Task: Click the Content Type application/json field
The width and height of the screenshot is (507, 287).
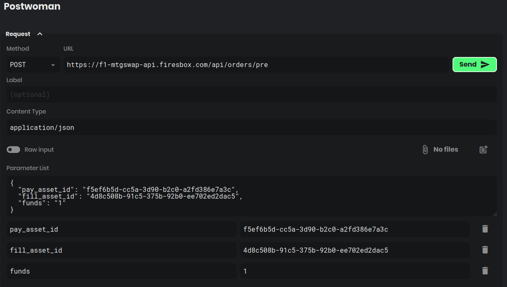Action: pyautogui.click(x=252, y=127)
